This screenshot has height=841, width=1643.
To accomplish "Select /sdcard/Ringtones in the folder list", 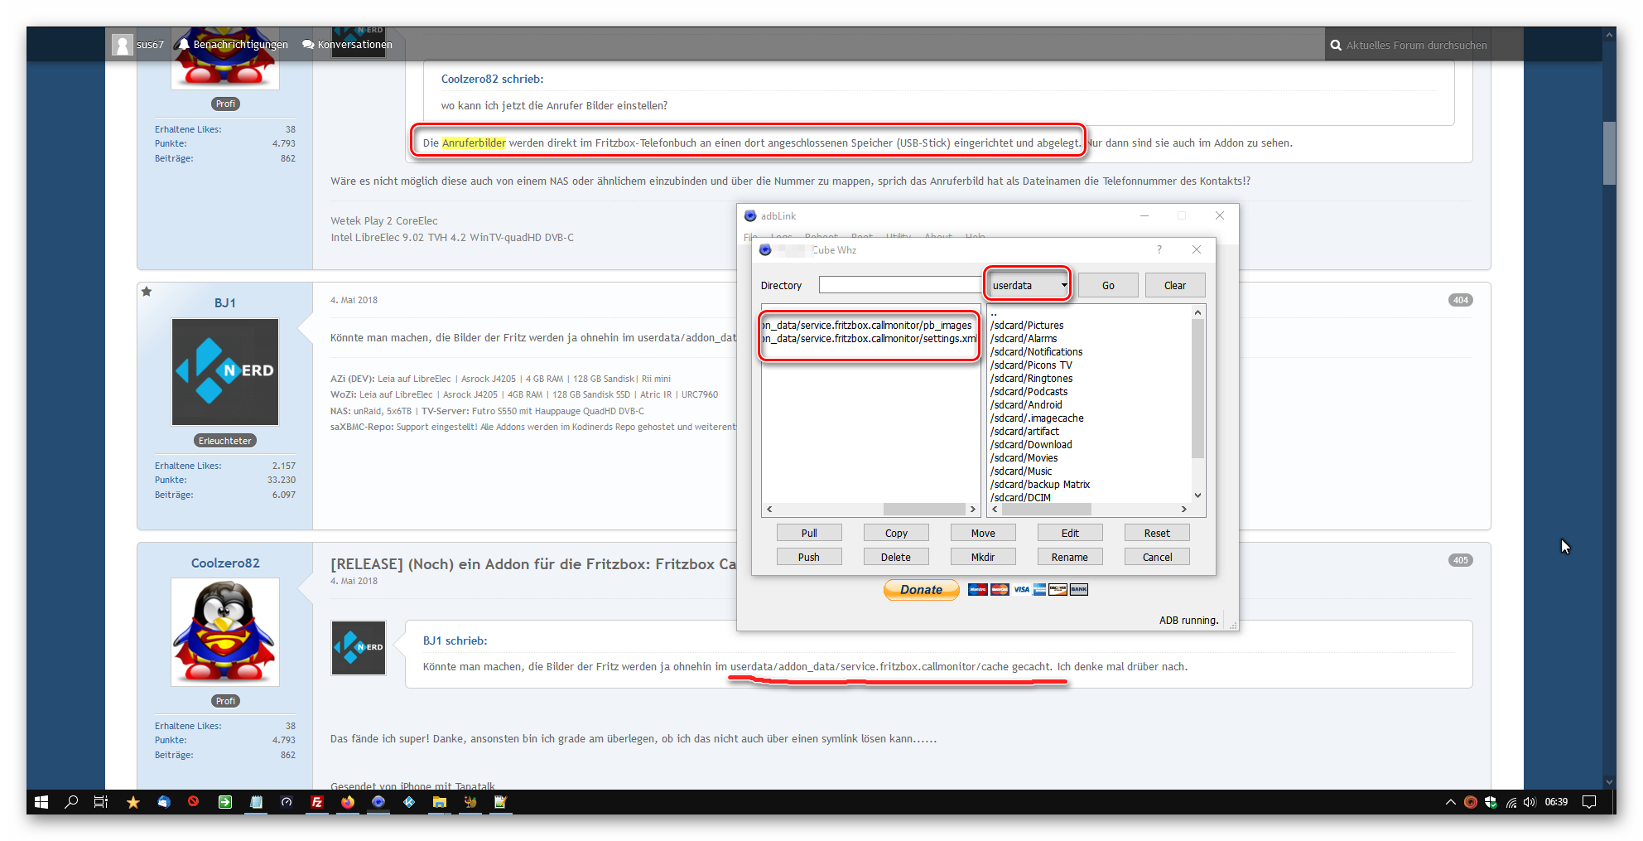I will click(1032, 379).
